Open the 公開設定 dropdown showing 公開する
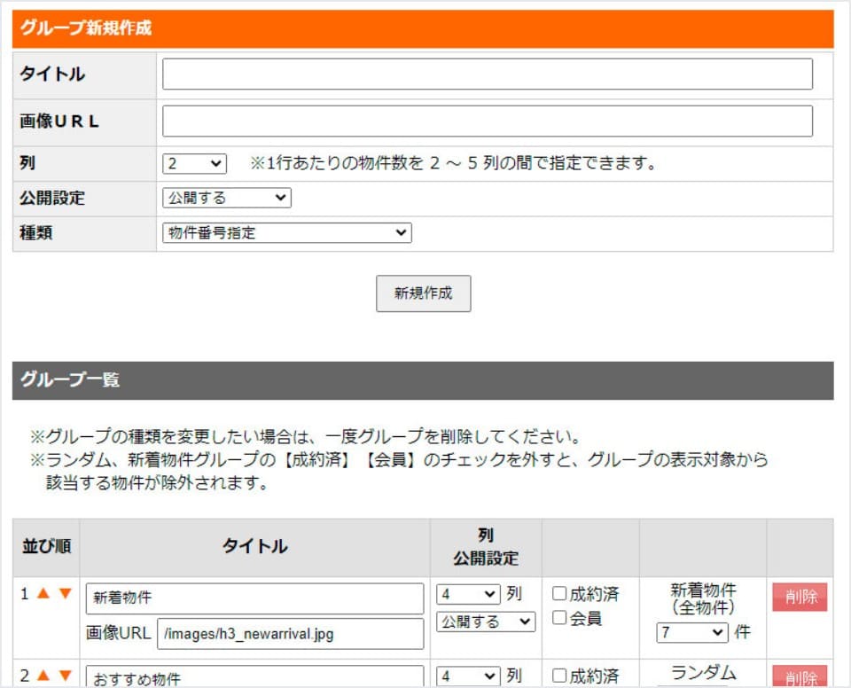Viewport: 851px width, 688px height. coord(226,199)
